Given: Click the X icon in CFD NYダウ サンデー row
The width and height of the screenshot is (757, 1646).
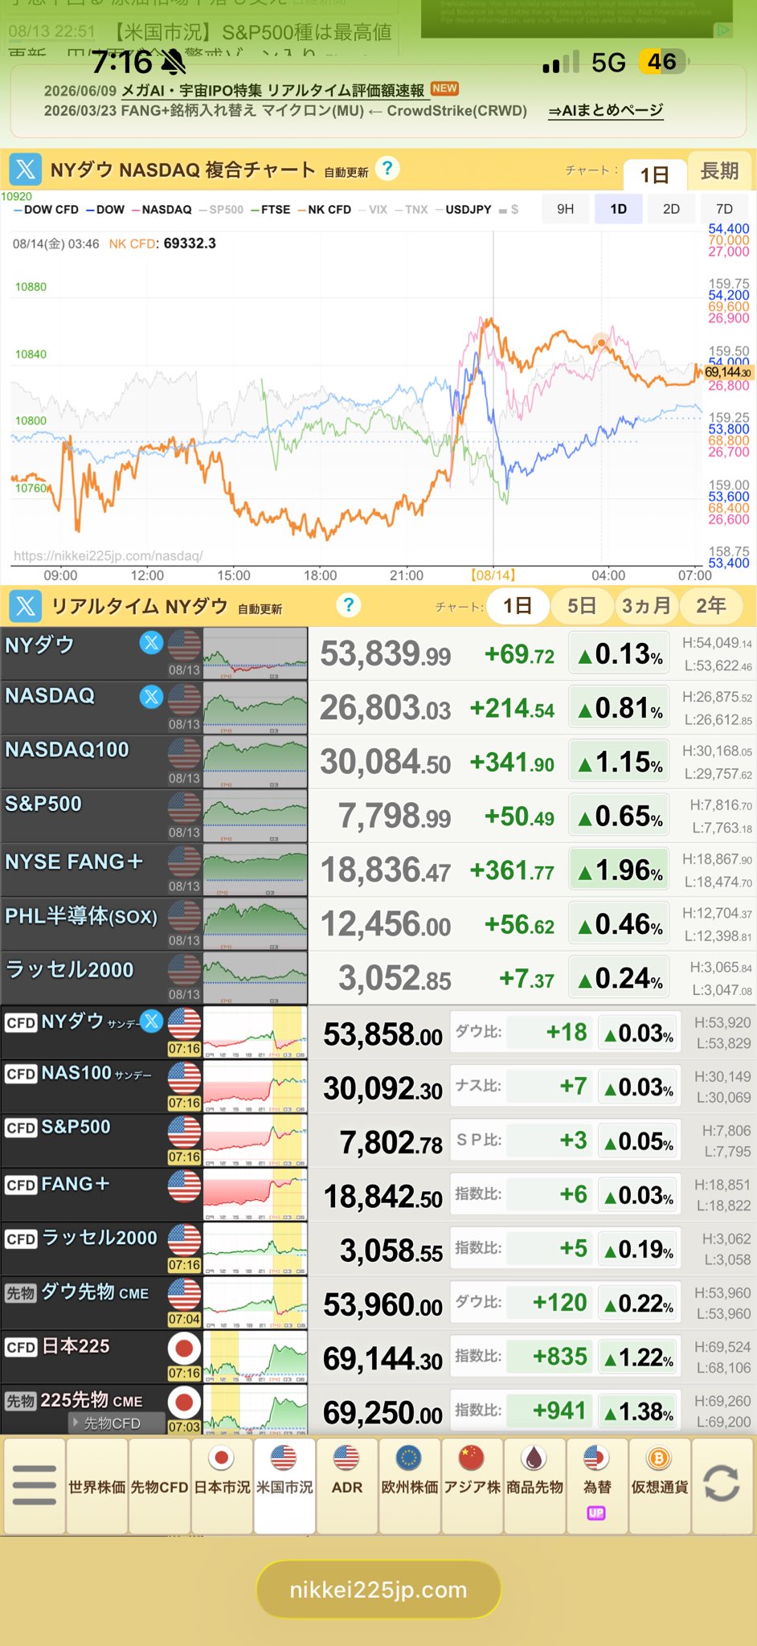Looking at the screenshot, I should [x=151, y=1022].
